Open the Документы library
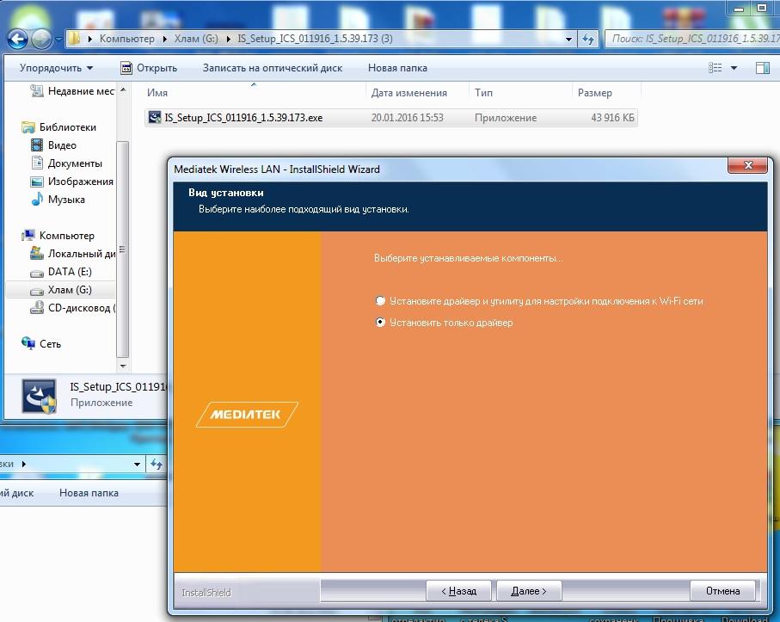The height and width of the screenshot is (622, 780). pyautogui.click(x=66, y=163)
